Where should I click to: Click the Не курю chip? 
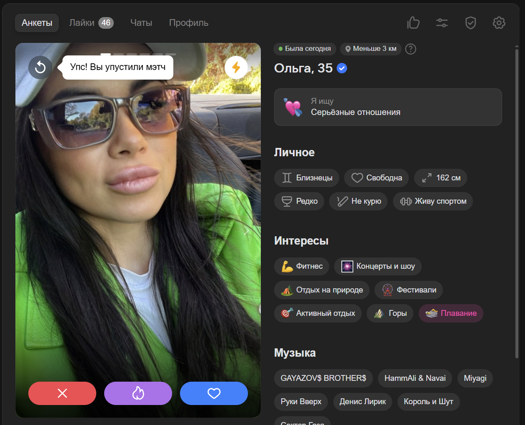(358, 201)
